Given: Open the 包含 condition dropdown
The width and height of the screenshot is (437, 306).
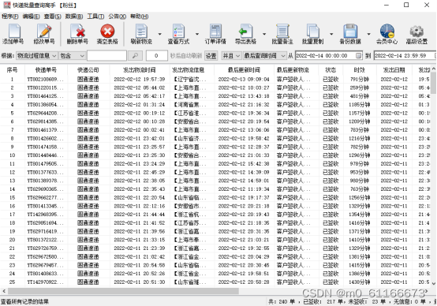Looking at the screenshot, I should (x=73, y=56).
